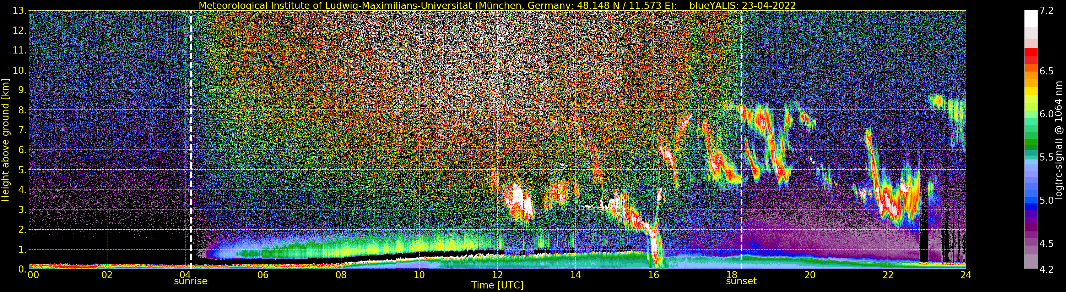Image resolution: width=1066 pixels, height=292 pixels.
Task: Click the height axis tick label '10.'
Action: coord(20,70)
